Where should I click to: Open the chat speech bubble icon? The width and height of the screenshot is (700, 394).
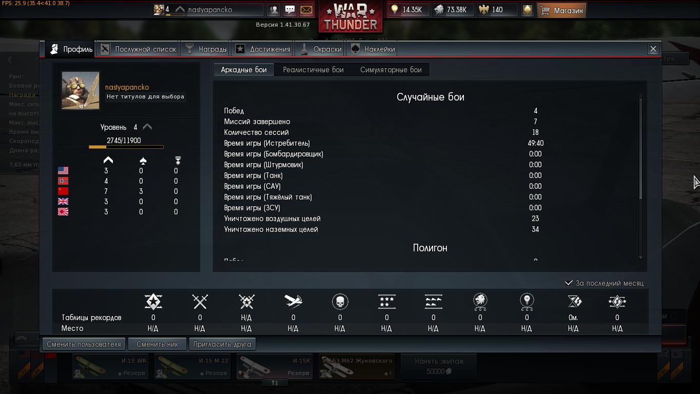pos(290,10)
